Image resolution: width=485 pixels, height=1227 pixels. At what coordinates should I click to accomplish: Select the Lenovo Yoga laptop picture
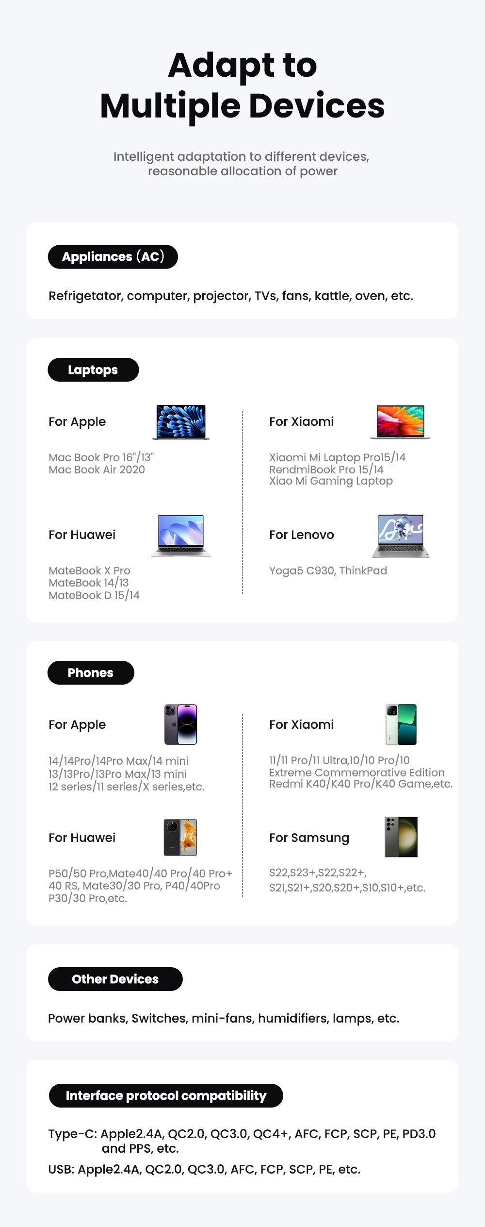pos(401,536)
